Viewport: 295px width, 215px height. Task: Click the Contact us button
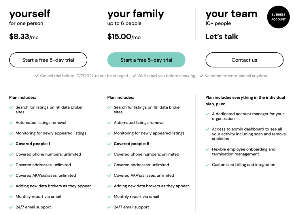[x=244, y=60]
